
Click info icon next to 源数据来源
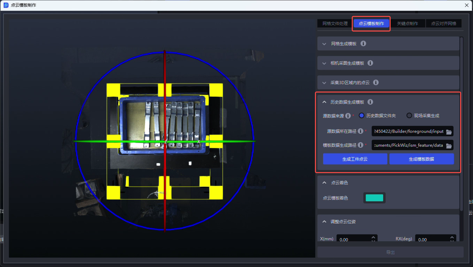348,116
